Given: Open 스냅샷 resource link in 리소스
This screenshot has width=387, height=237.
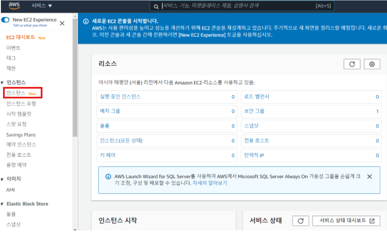Looking at the screenshot, I should pos(251,126).
